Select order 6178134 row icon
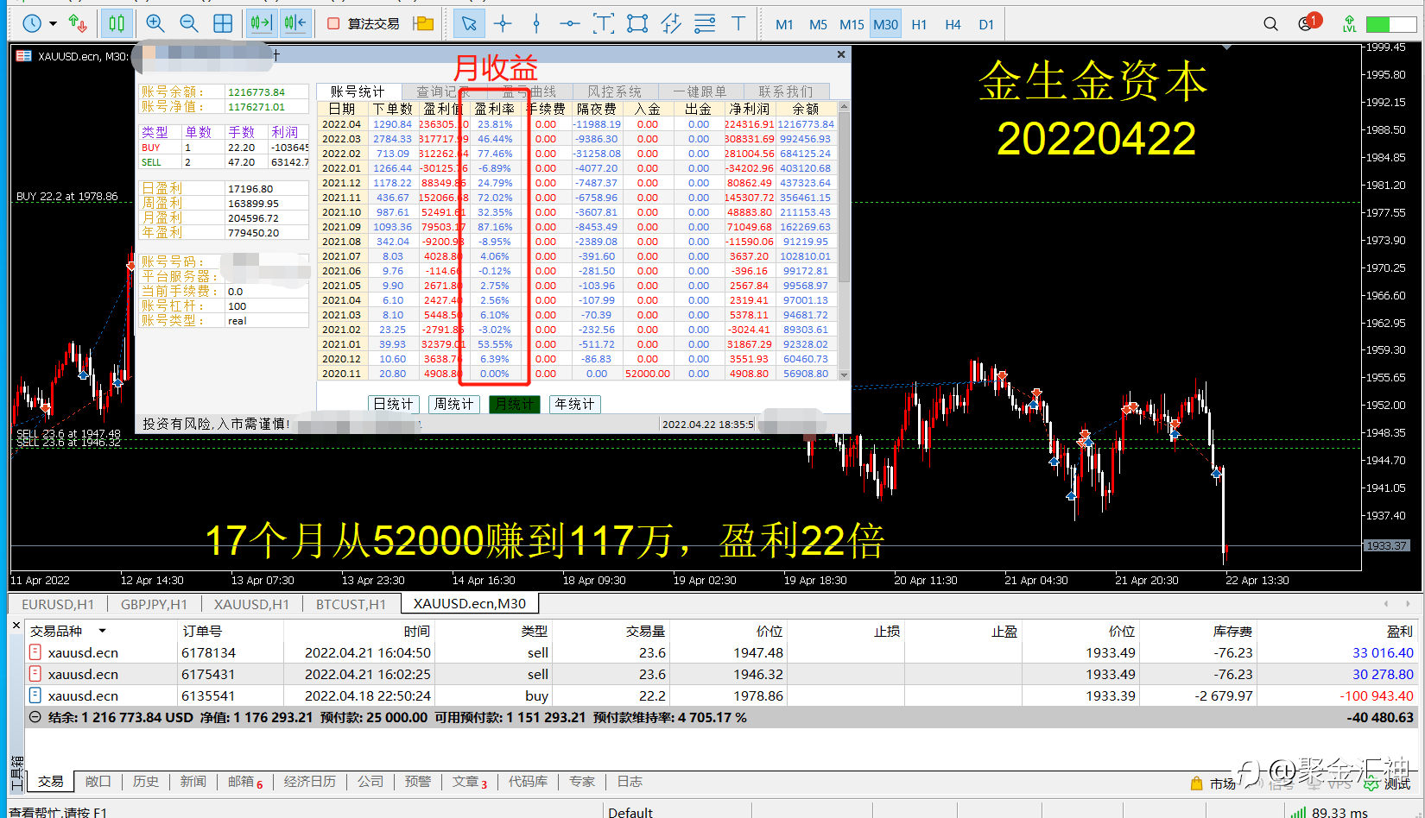 point(35,652)
